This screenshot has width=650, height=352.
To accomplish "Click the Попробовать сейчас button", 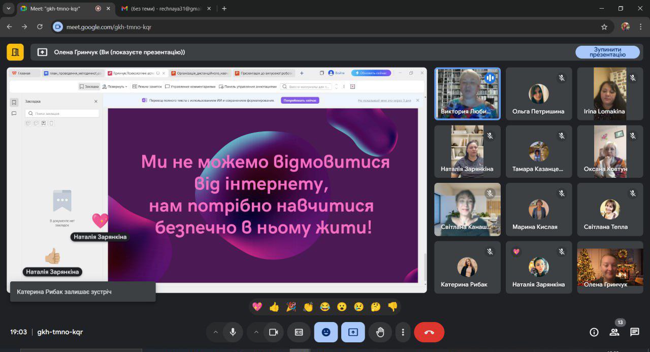I will (x=300, y=101).
